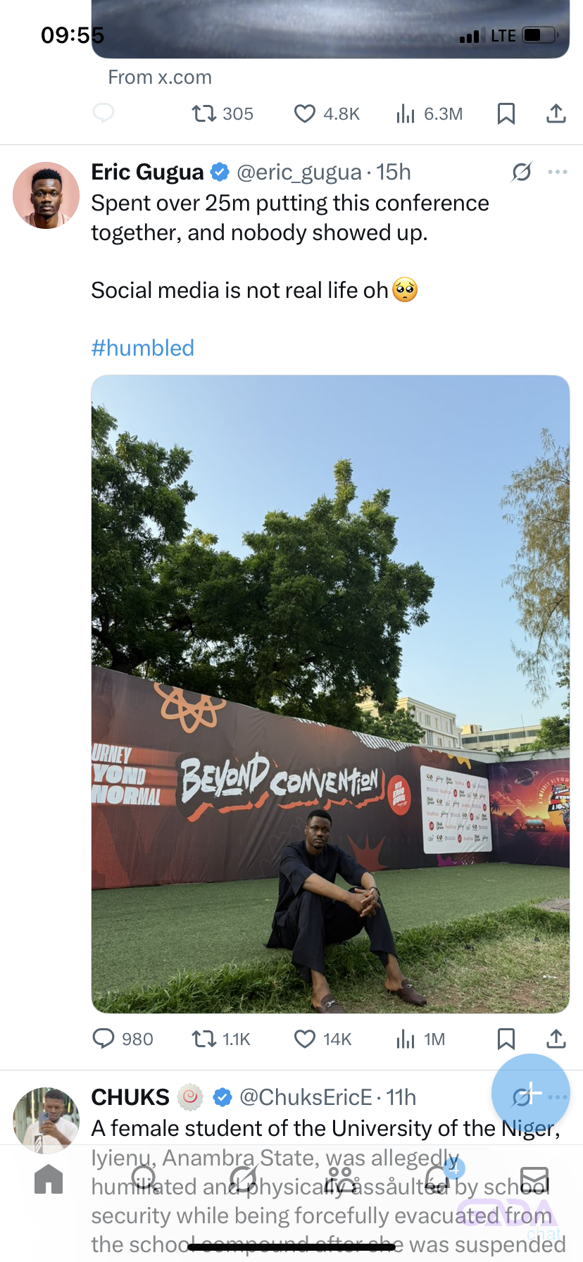View the Beyond Convention photo
Image resolution: width=583 pixels, height=1262 pixels.
330,694
